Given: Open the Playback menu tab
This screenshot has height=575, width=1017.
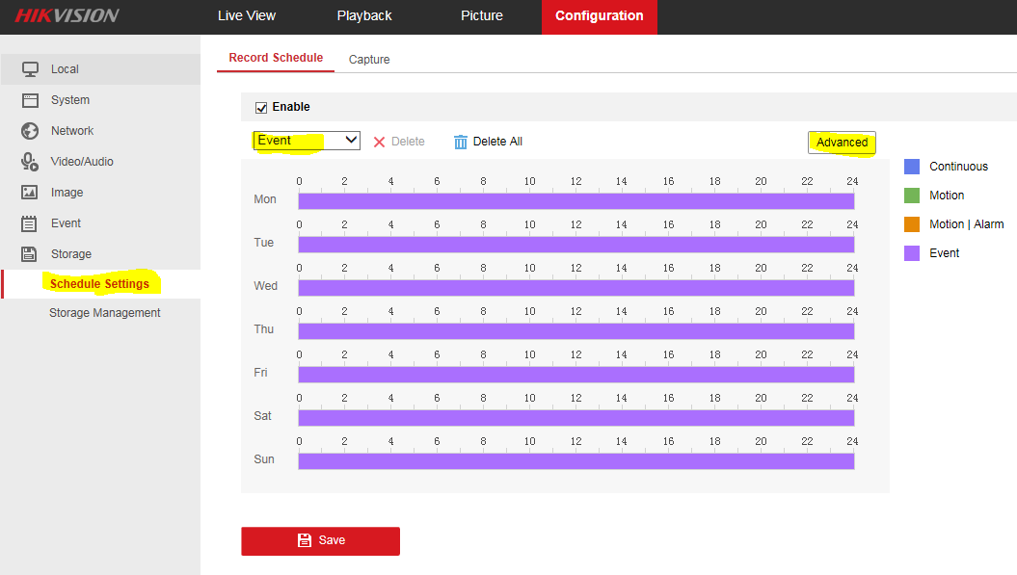Looking at the screenshot, I should (364, 16).
